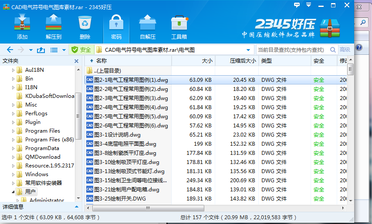Click folder tree scrollbar up arrow

(x=78, y=70)
